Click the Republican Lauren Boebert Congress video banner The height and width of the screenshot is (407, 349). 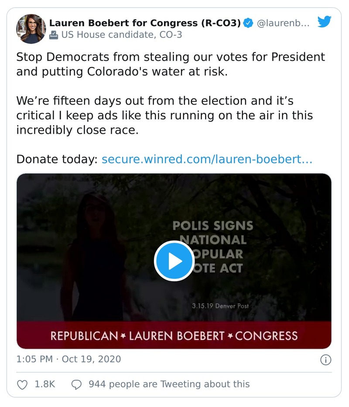click(x=174, y=336)
